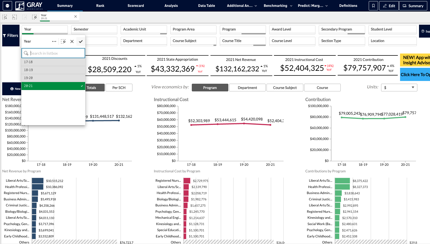The width and height of the screenshot is (430, 244).
Task: View economics by Course
Action: click(x=322, y=88)
